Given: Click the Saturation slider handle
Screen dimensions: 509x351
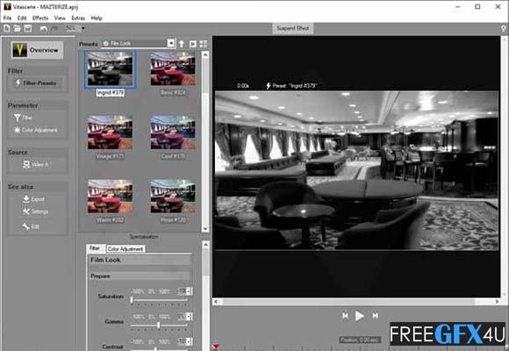Looking at the screenshot, I should (132, 300).
